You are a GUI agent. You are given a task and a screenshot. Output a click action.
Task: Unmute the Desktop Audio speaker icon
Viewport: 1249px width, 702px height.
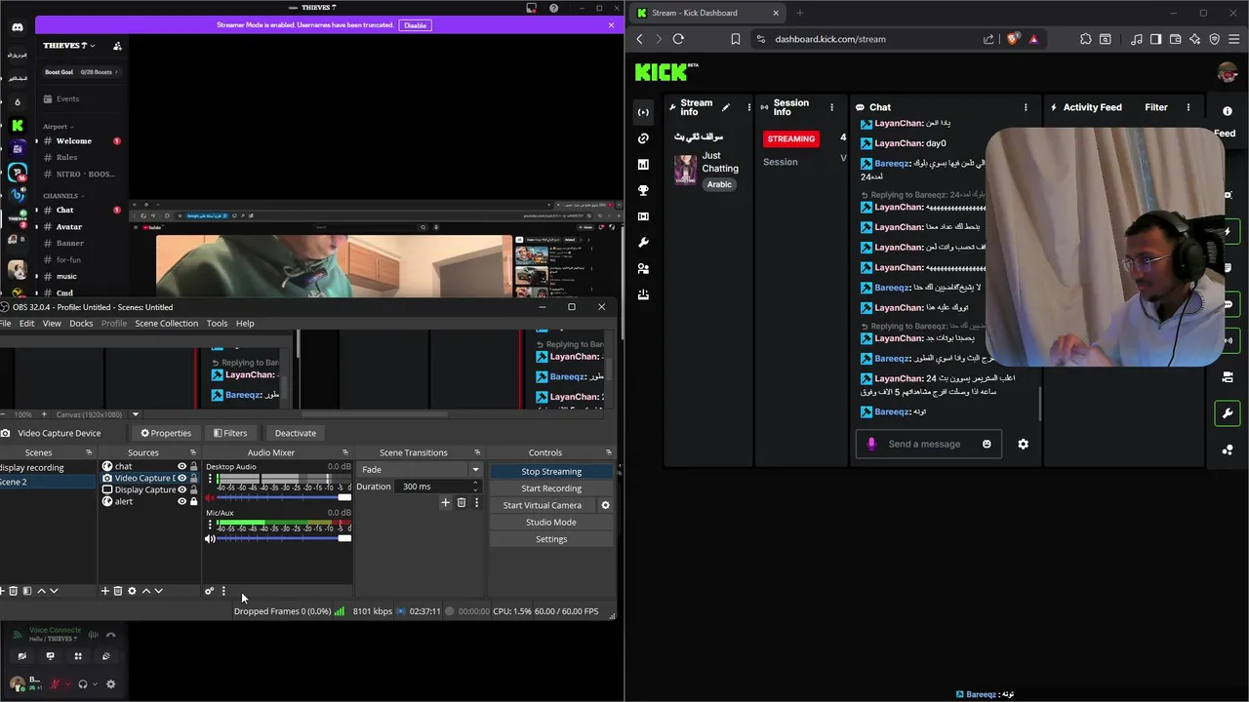(210, 498)
